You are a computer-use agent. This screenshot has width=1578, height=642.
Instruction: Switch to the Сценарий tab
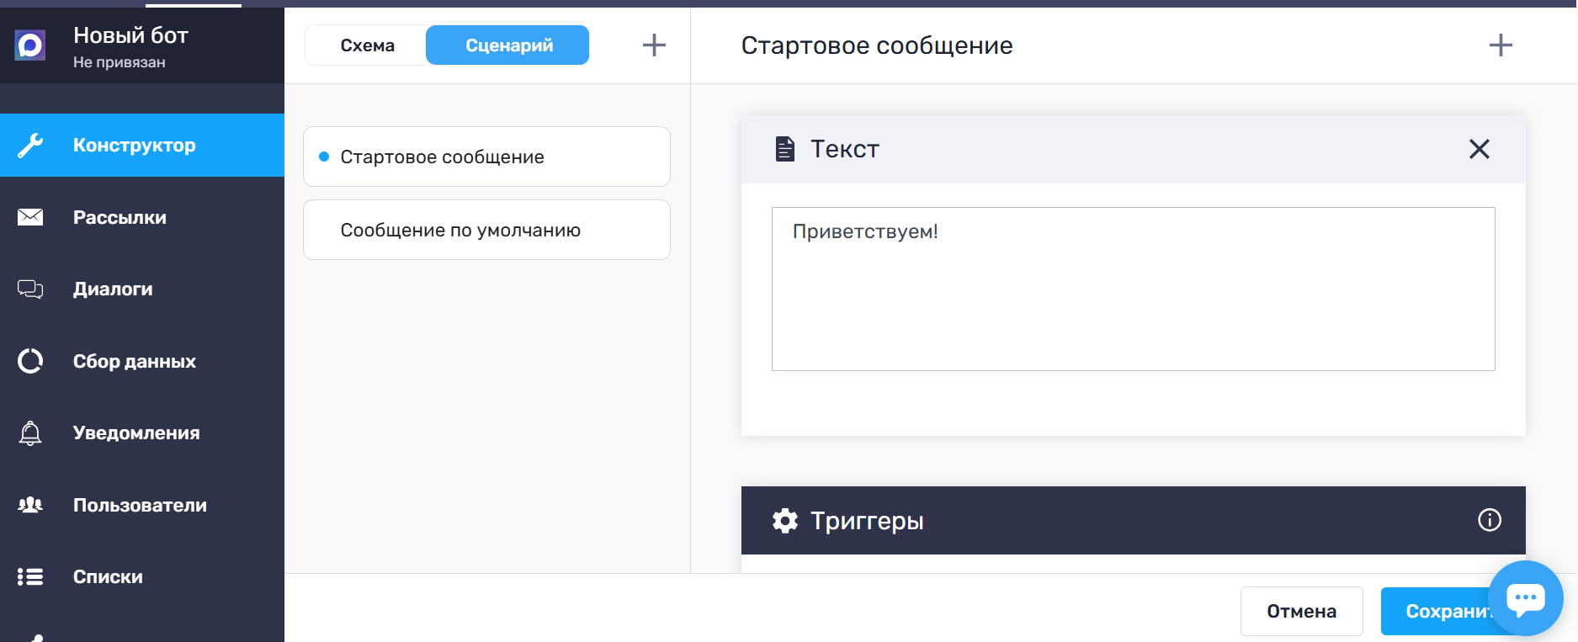(x=507, y=45)
